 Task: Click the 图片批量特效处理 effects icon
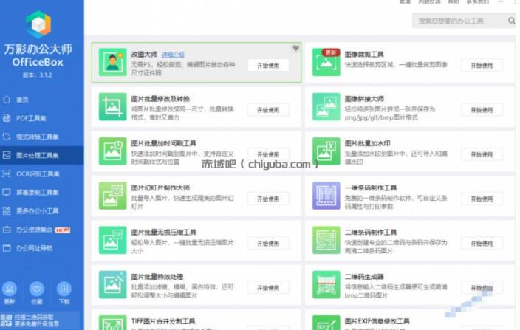tap(112, 285)
